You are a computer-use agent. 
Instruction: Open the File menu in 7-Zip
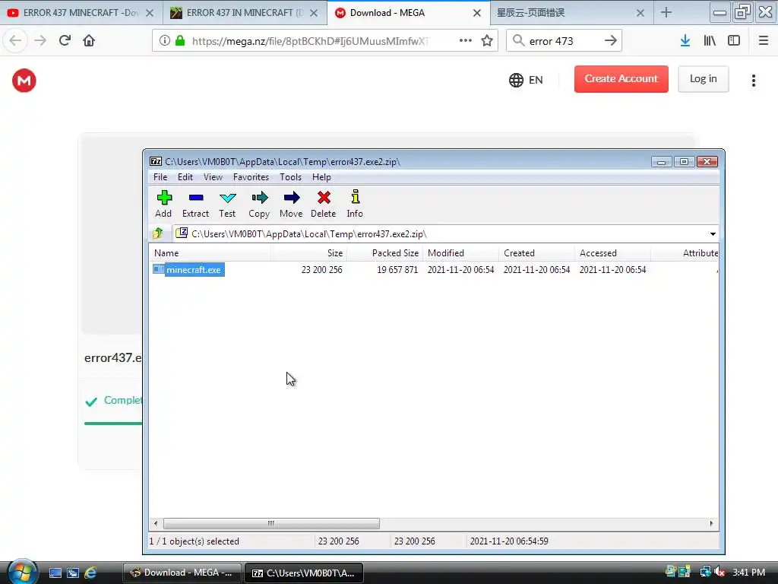pyautogui.click(x=160, y=176)
